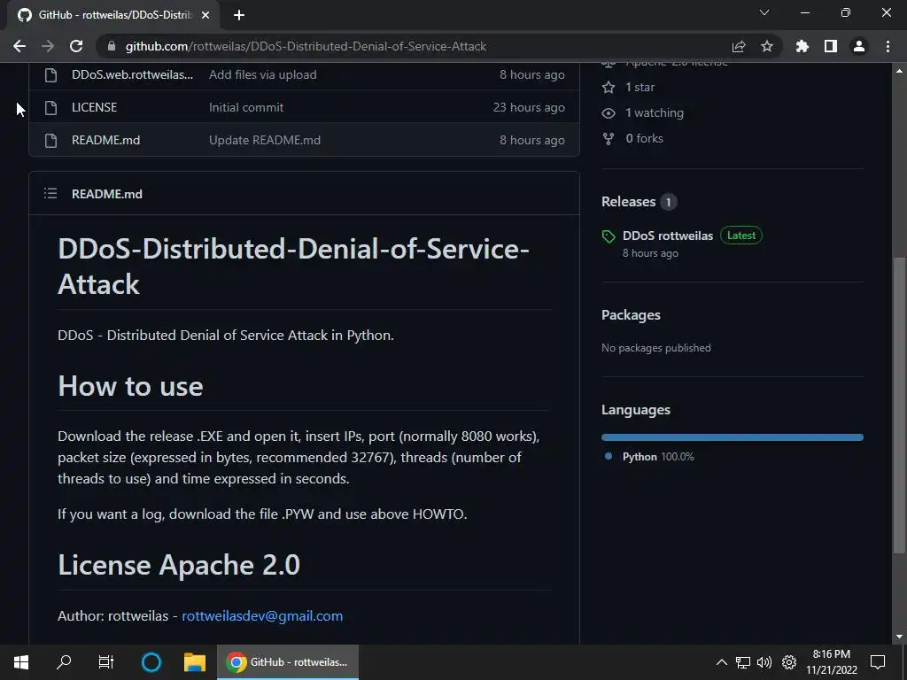Screen dimensions: 907x680
Task: Open the clock showing 8:16 PM
Action: (831, 662)
